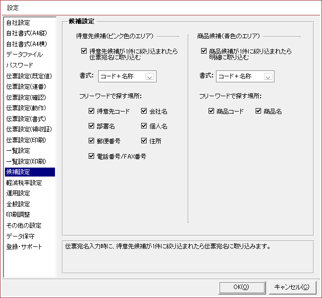The height and width of the screenshot is (298, 322).
Task: Expand the 商品候補 書式 dropdown
Action: point(268,76)
